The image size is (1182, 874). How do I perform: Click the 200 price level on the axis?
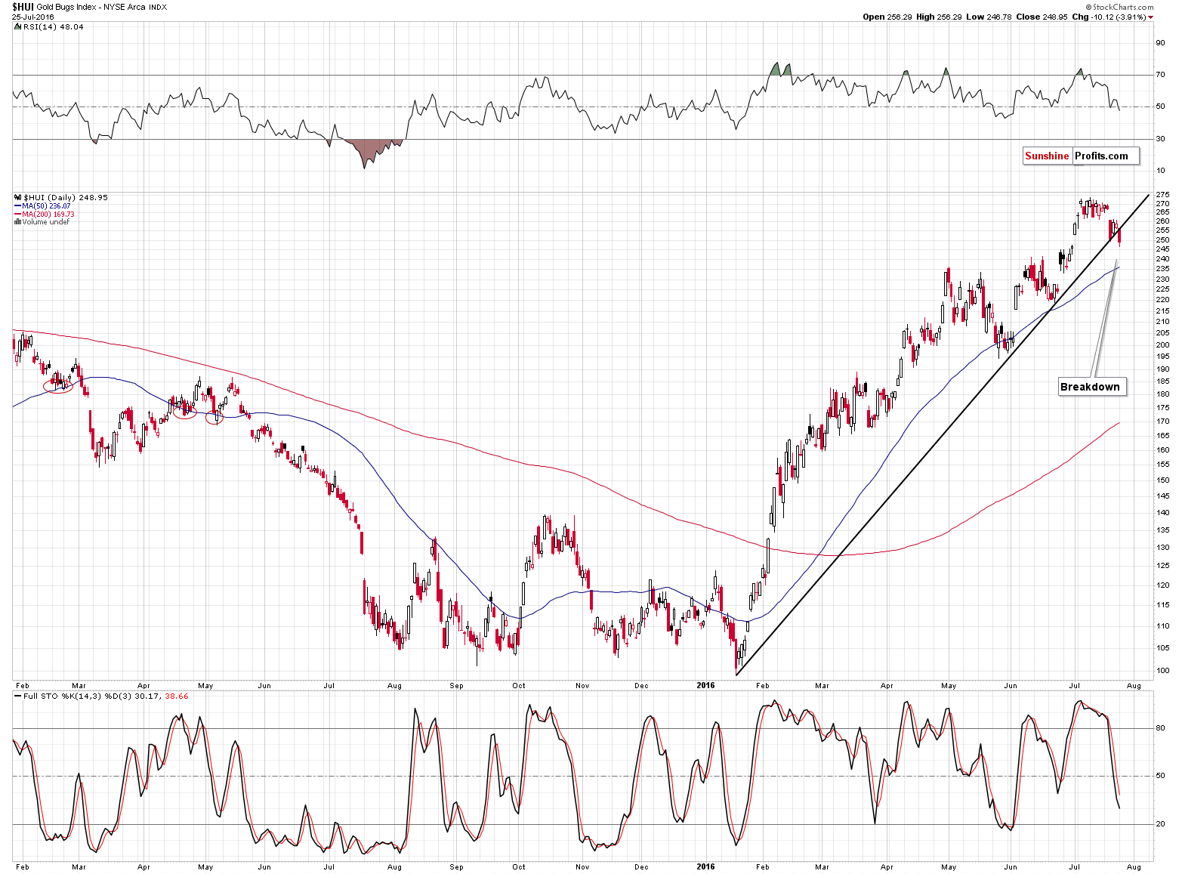tap(1162, 345)
